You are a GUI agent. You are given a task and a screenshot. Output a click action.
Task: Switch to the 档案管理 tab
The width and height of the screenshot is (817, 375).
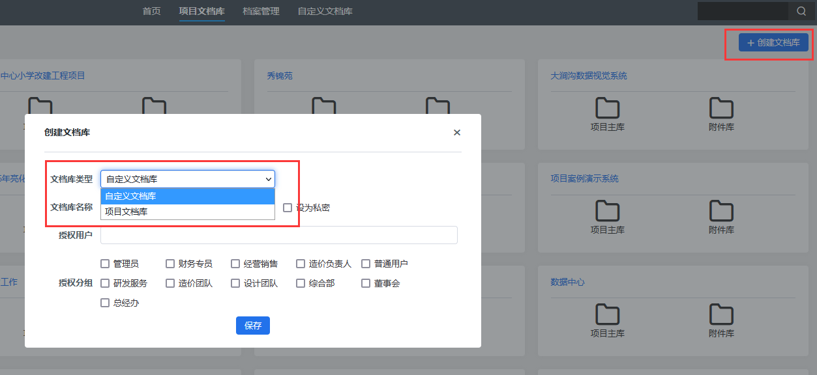point(261,11)
